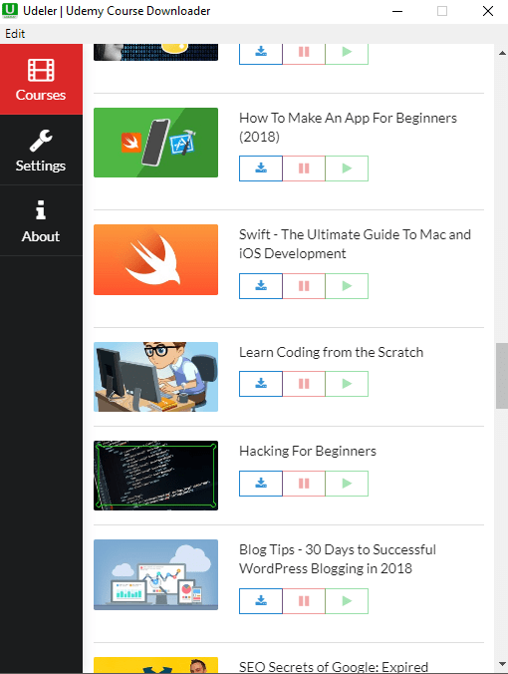
Task: Download the Blog Tips WordPress course
Action: [x=261, y=601]
